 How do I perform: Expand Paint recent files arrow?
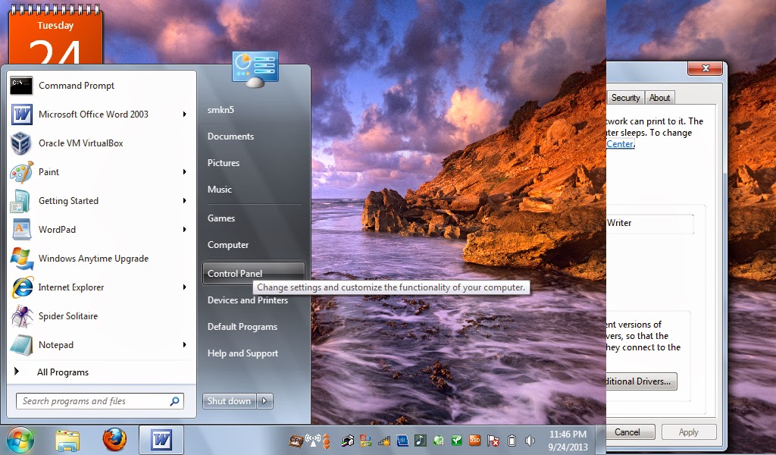185,172
